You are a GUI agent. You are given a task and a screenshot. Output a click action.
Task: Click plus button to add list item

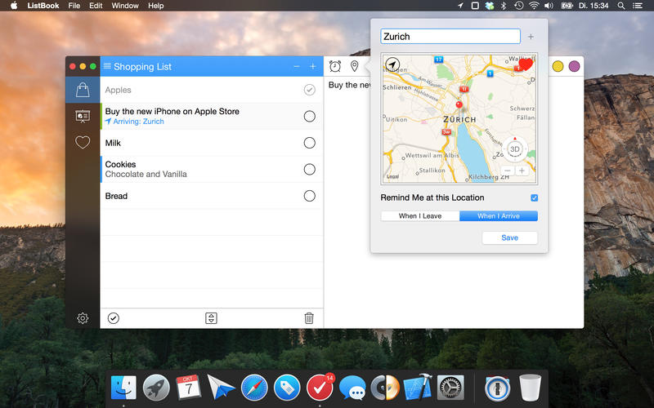[312, 66]
